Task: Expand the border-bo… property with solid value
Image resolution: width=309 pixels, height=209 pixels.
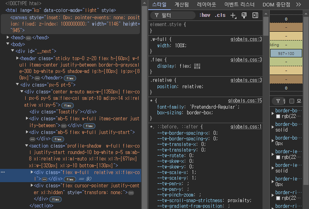Action: click(x=273, y=127)
